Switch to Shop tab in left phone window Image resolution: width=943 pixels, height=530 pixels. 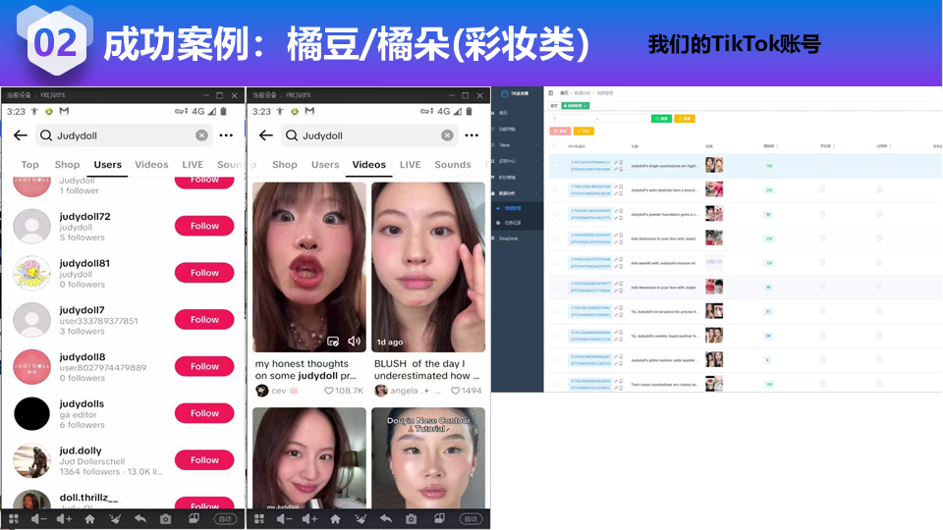68,165
